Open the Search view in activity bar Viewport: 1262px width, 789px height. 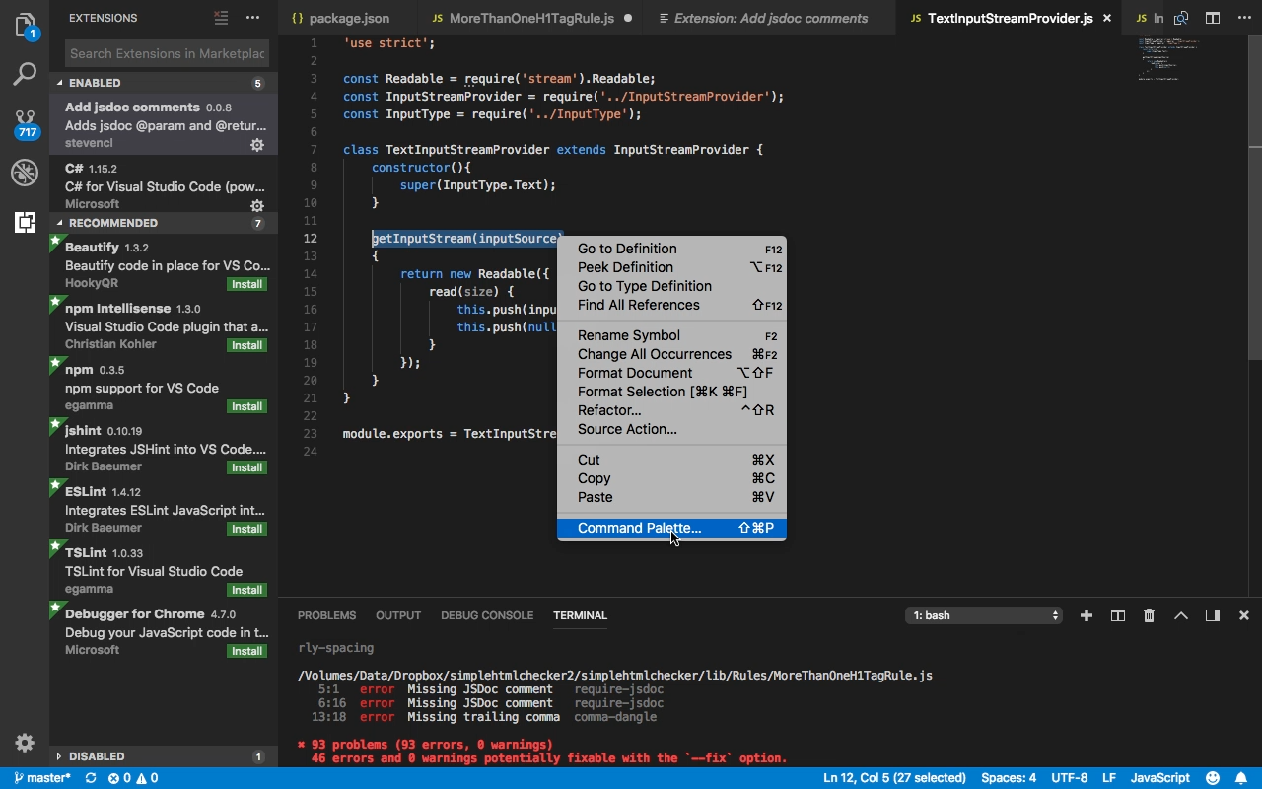(25, 73)
